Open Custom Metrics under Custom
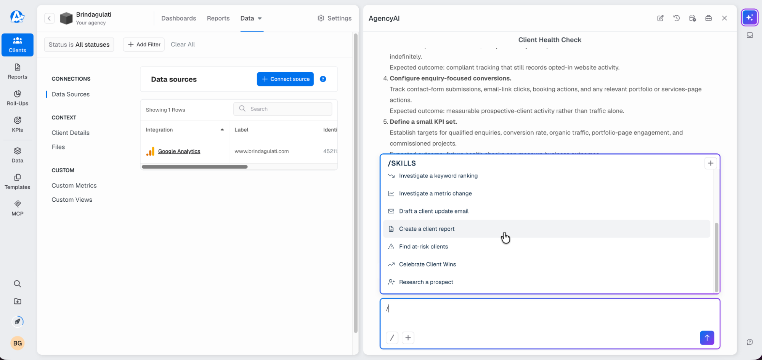Screen dimensions: 762x360 pos(74,185)
